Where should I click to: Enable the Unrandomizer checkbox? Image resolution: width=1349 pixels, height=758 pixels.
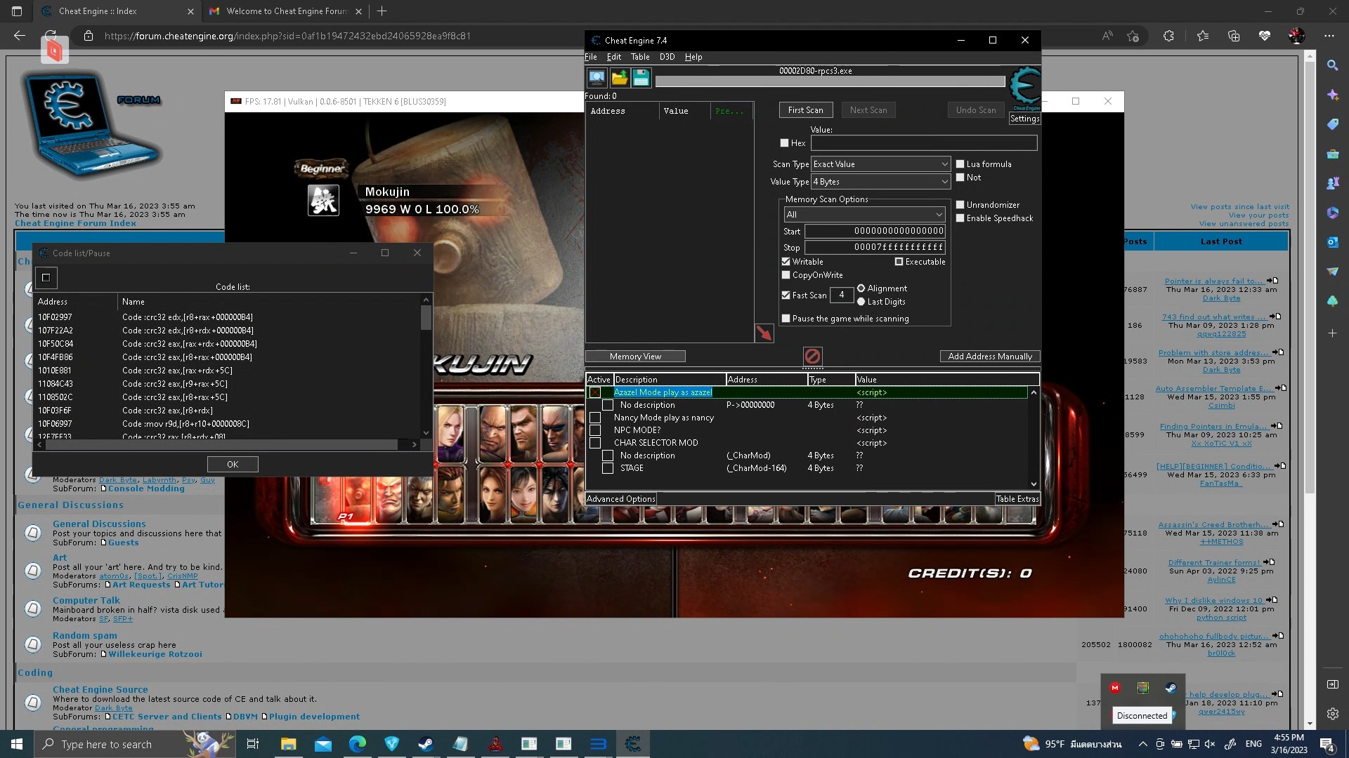(x=960, y=205)
